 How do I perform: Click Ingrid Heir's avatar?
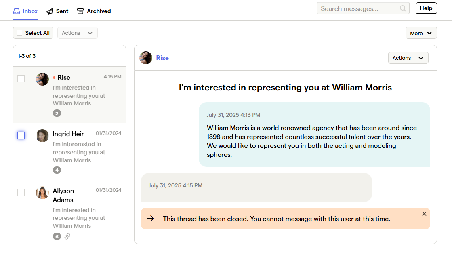pyautogui.click(x=42, y=135)
